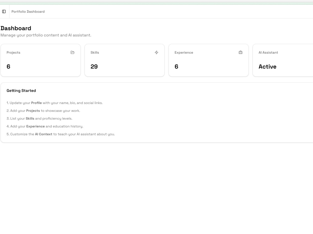Click the AI Assistant card label
313x234 pixels.
click(268, 52)
